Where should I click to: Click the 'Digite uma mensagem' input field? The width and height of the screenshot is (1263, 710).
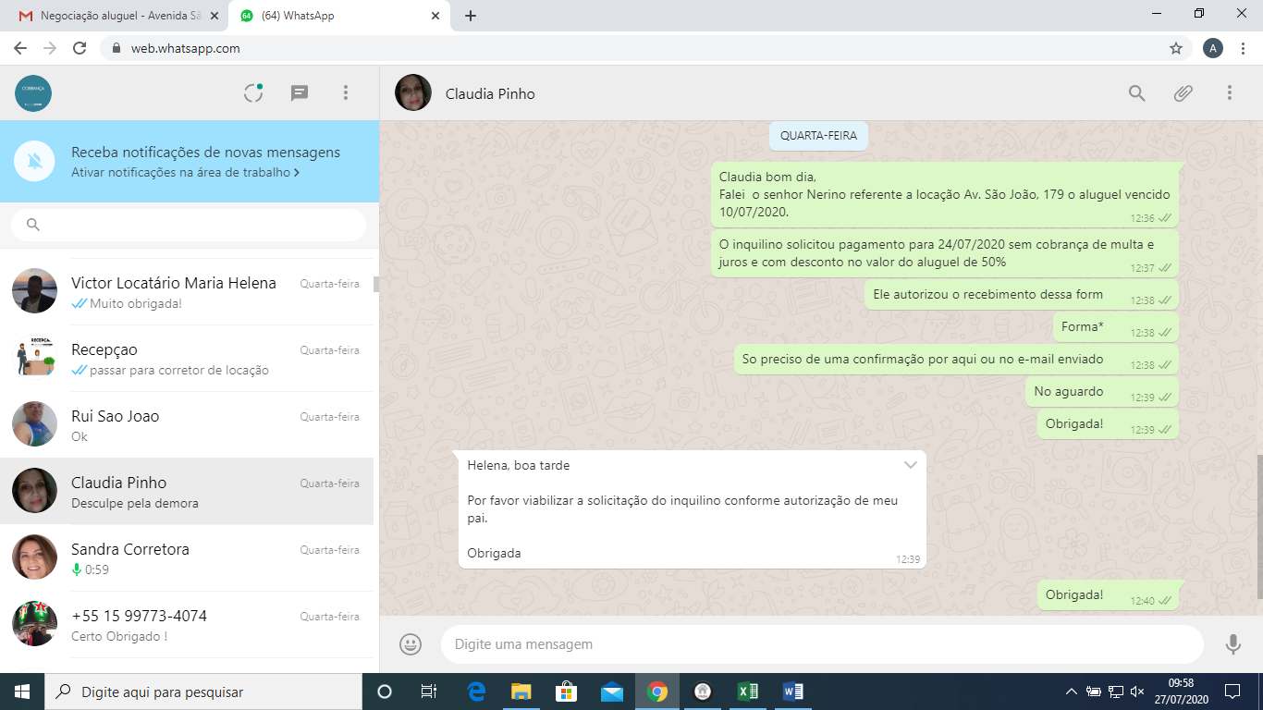pos(821,644)
